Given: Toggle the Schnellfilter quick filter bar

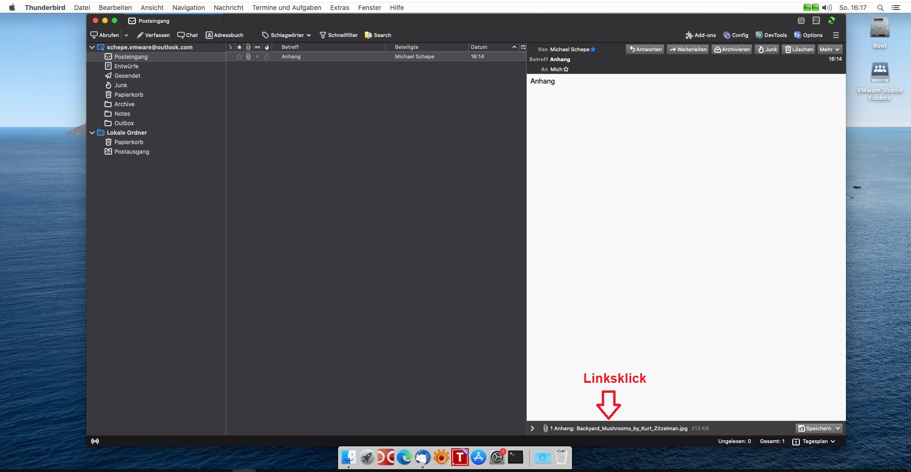Looking at the screenshot, I should (339, 35).
